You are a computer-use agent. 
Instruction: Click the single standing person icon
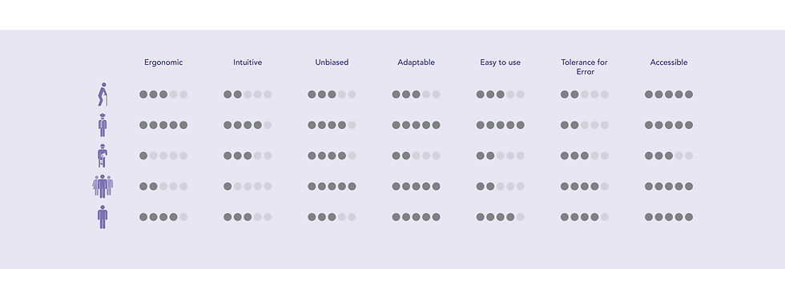point(103,217)
